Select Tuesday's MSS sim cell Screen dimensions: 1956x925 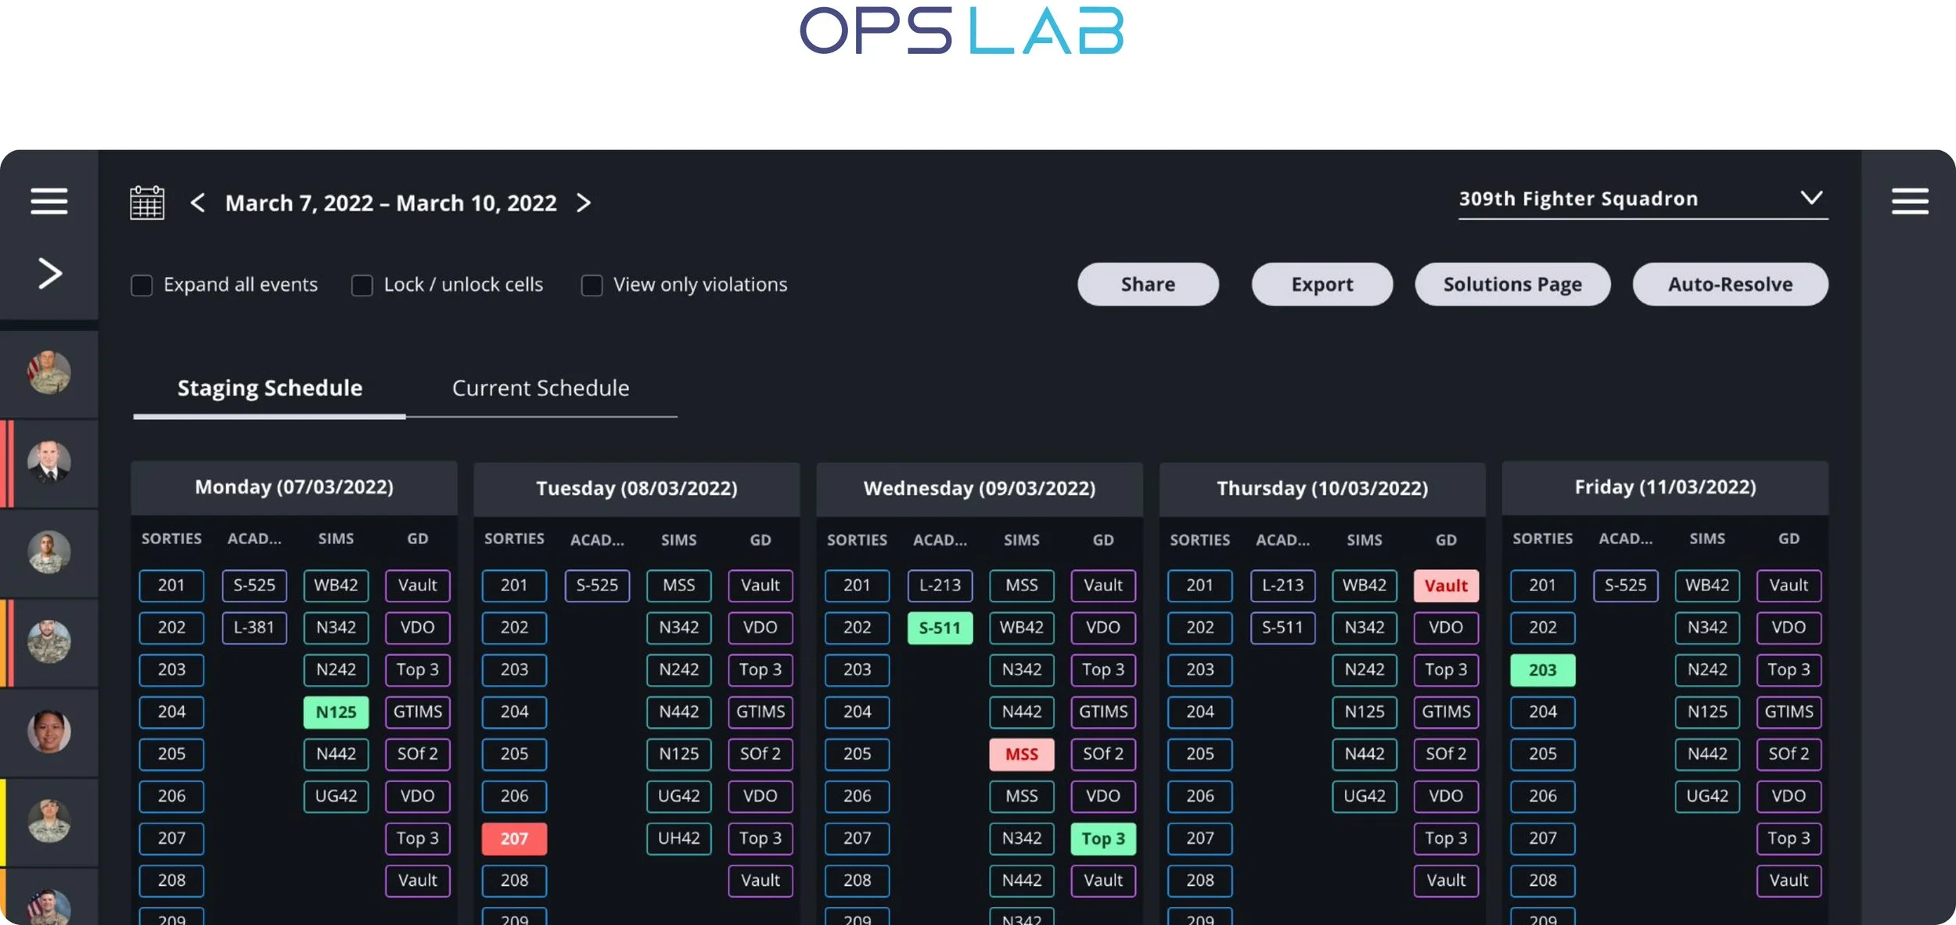click(x=679, y=586)
